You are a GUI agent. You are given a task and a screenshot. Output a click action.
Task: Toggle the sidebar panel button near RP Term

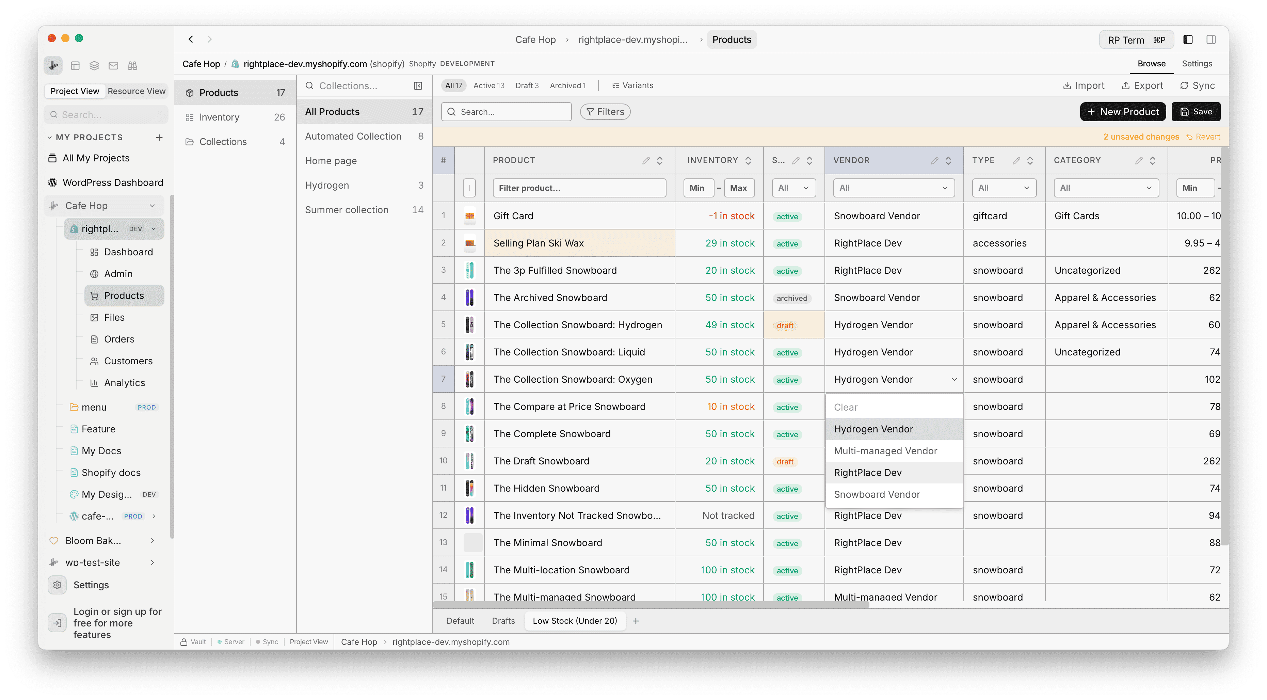pos(1189,39)
